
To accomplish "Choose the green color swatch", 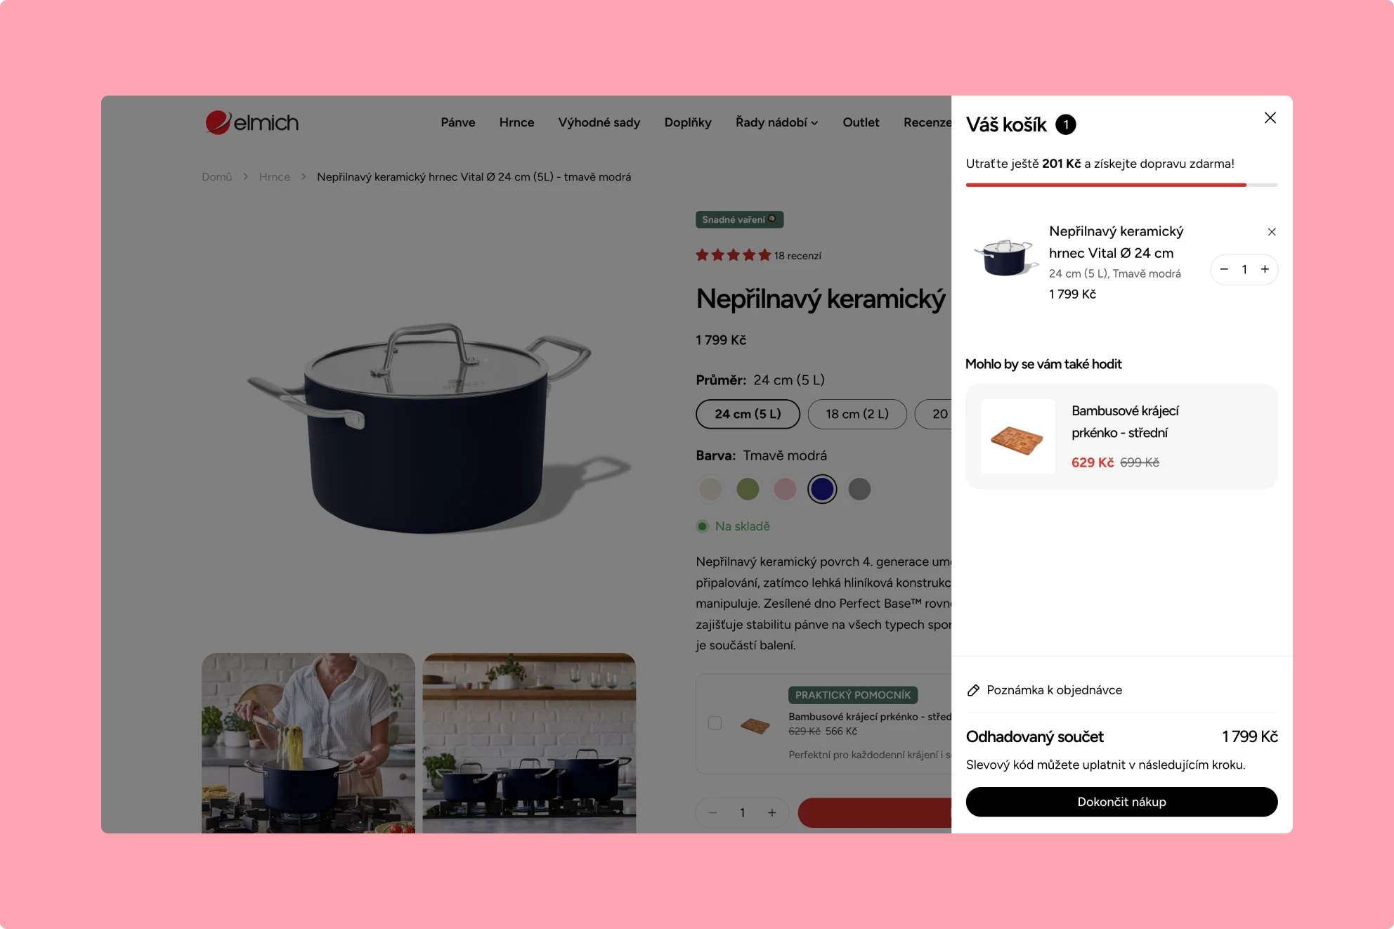I will point(748,489).
